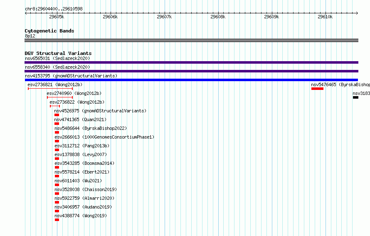
Task: Click the red interval line under esv2740960
Action: 60,97
